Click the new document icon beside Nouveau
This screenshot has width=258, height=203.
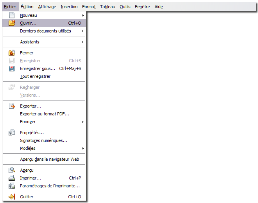(x=12, y=15)
